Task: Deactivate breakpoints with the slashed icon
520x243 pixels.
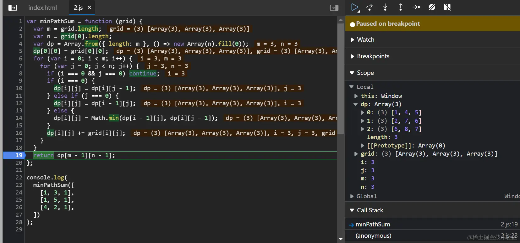Action: (x=432, y=7)
